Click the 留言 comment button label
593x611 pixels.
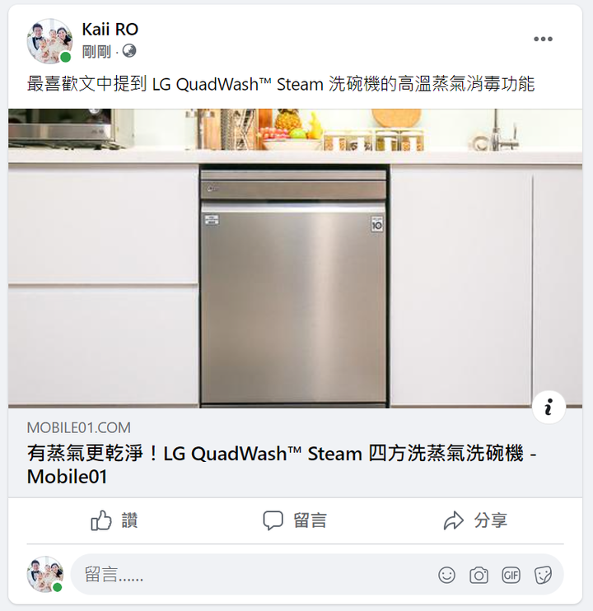tap(311, 520)
